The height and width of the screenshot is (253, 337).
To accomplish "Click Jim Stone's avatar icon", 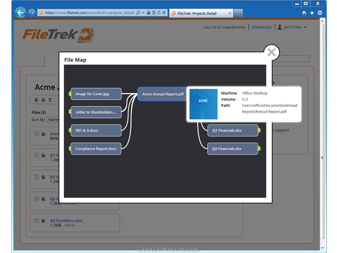I will coord(280,27).
